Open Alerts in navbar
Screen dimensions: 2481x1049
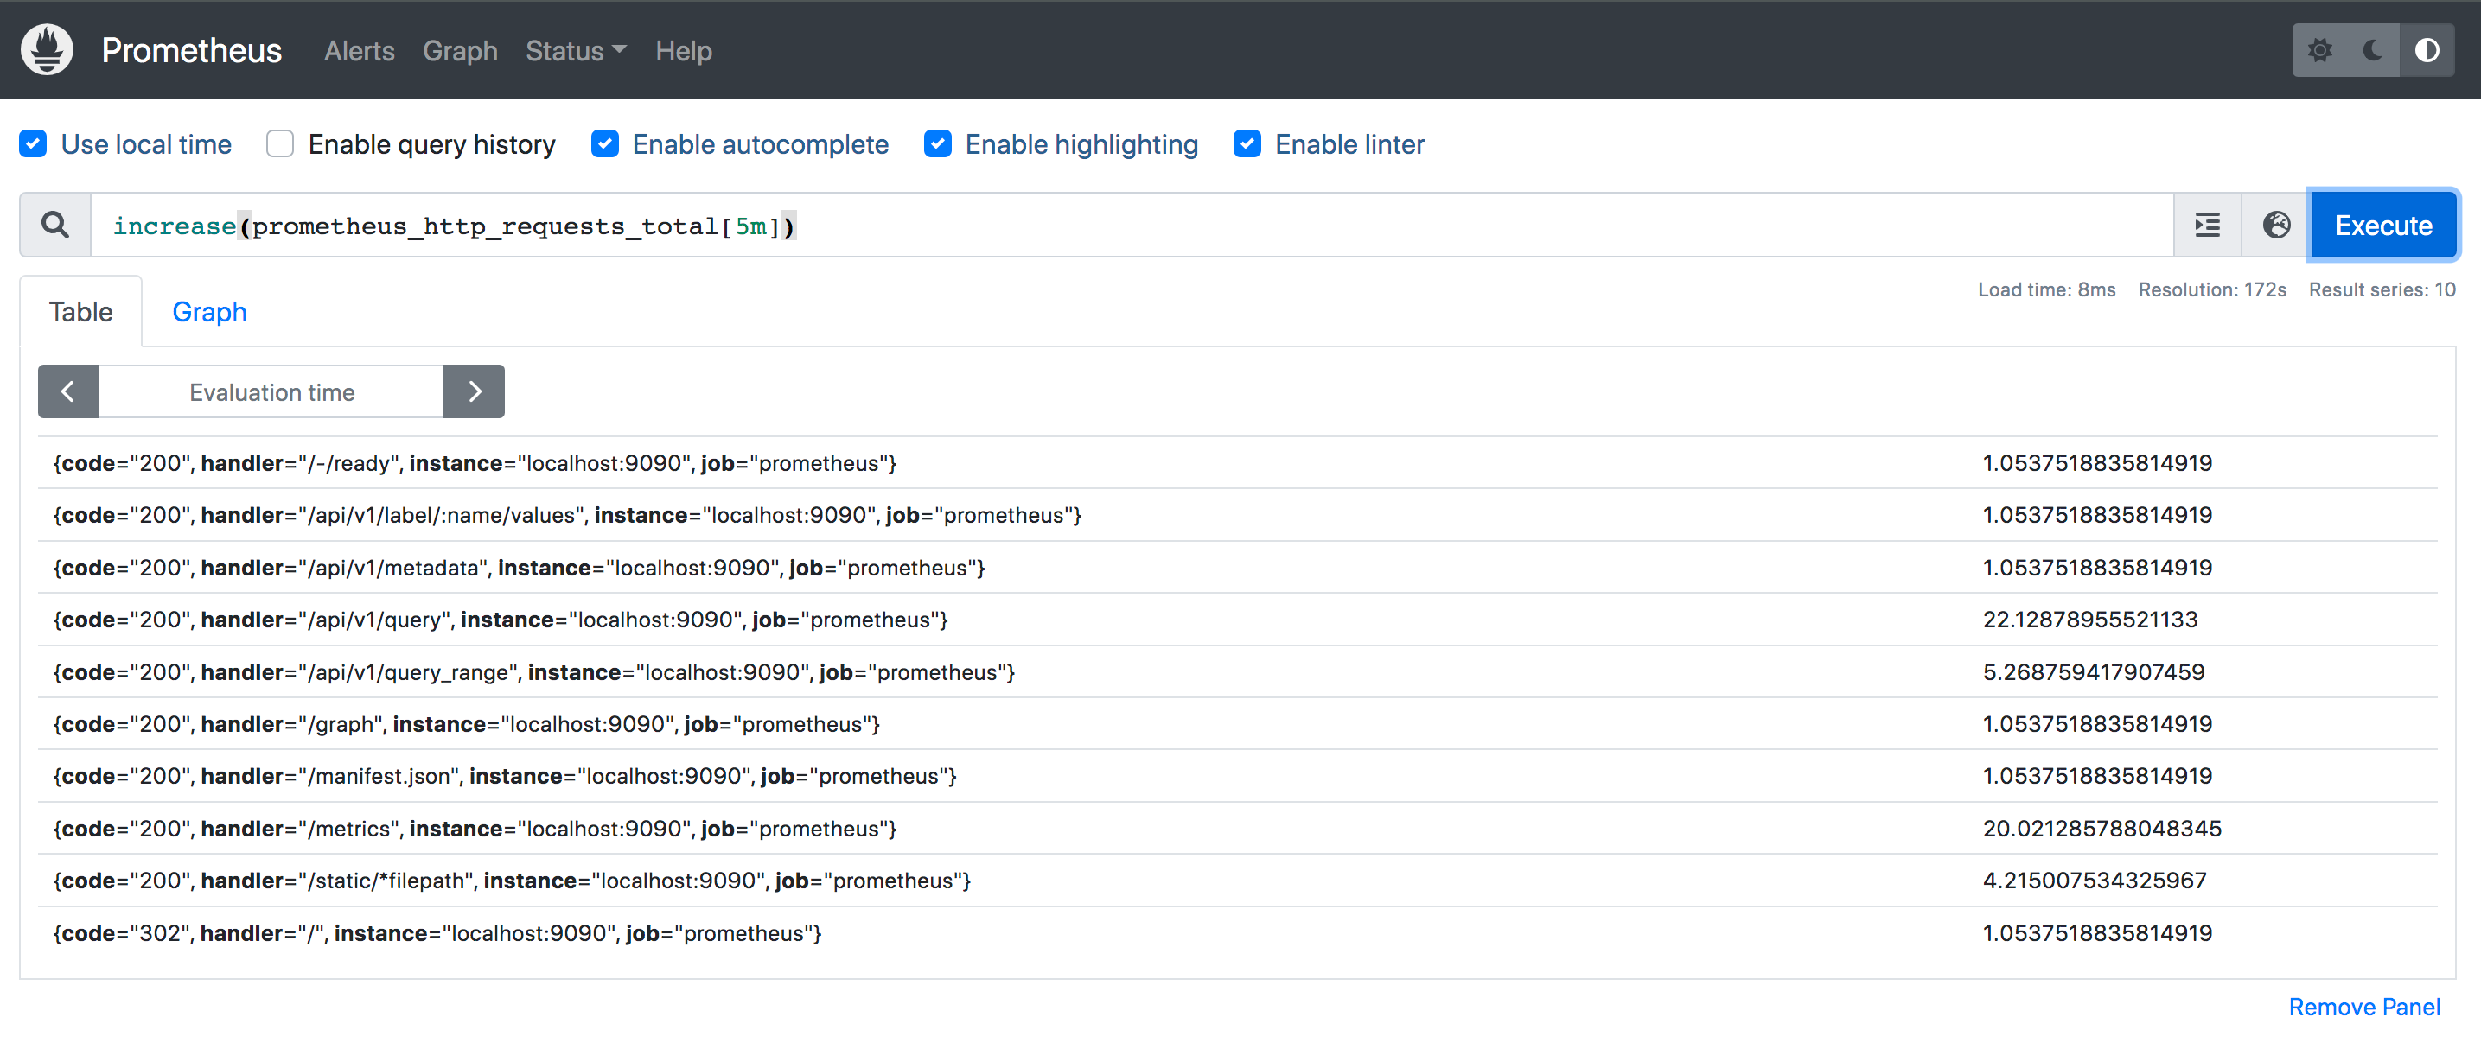click(x=360, y=51)
